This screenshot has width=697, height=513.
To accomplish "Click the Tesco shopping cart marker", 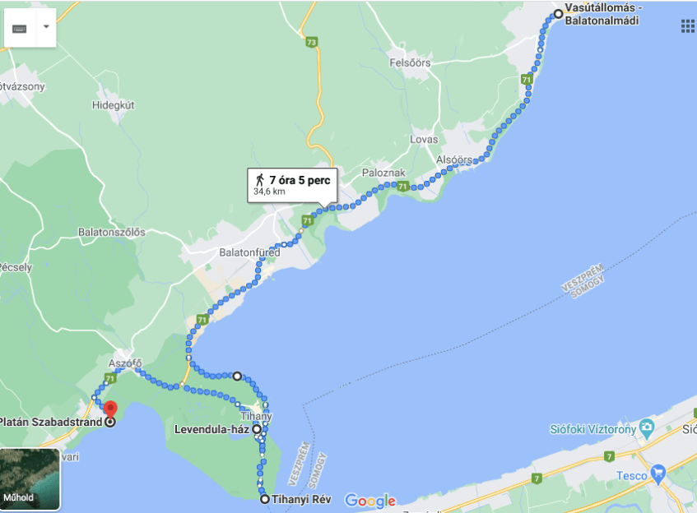I will (658, 474).
